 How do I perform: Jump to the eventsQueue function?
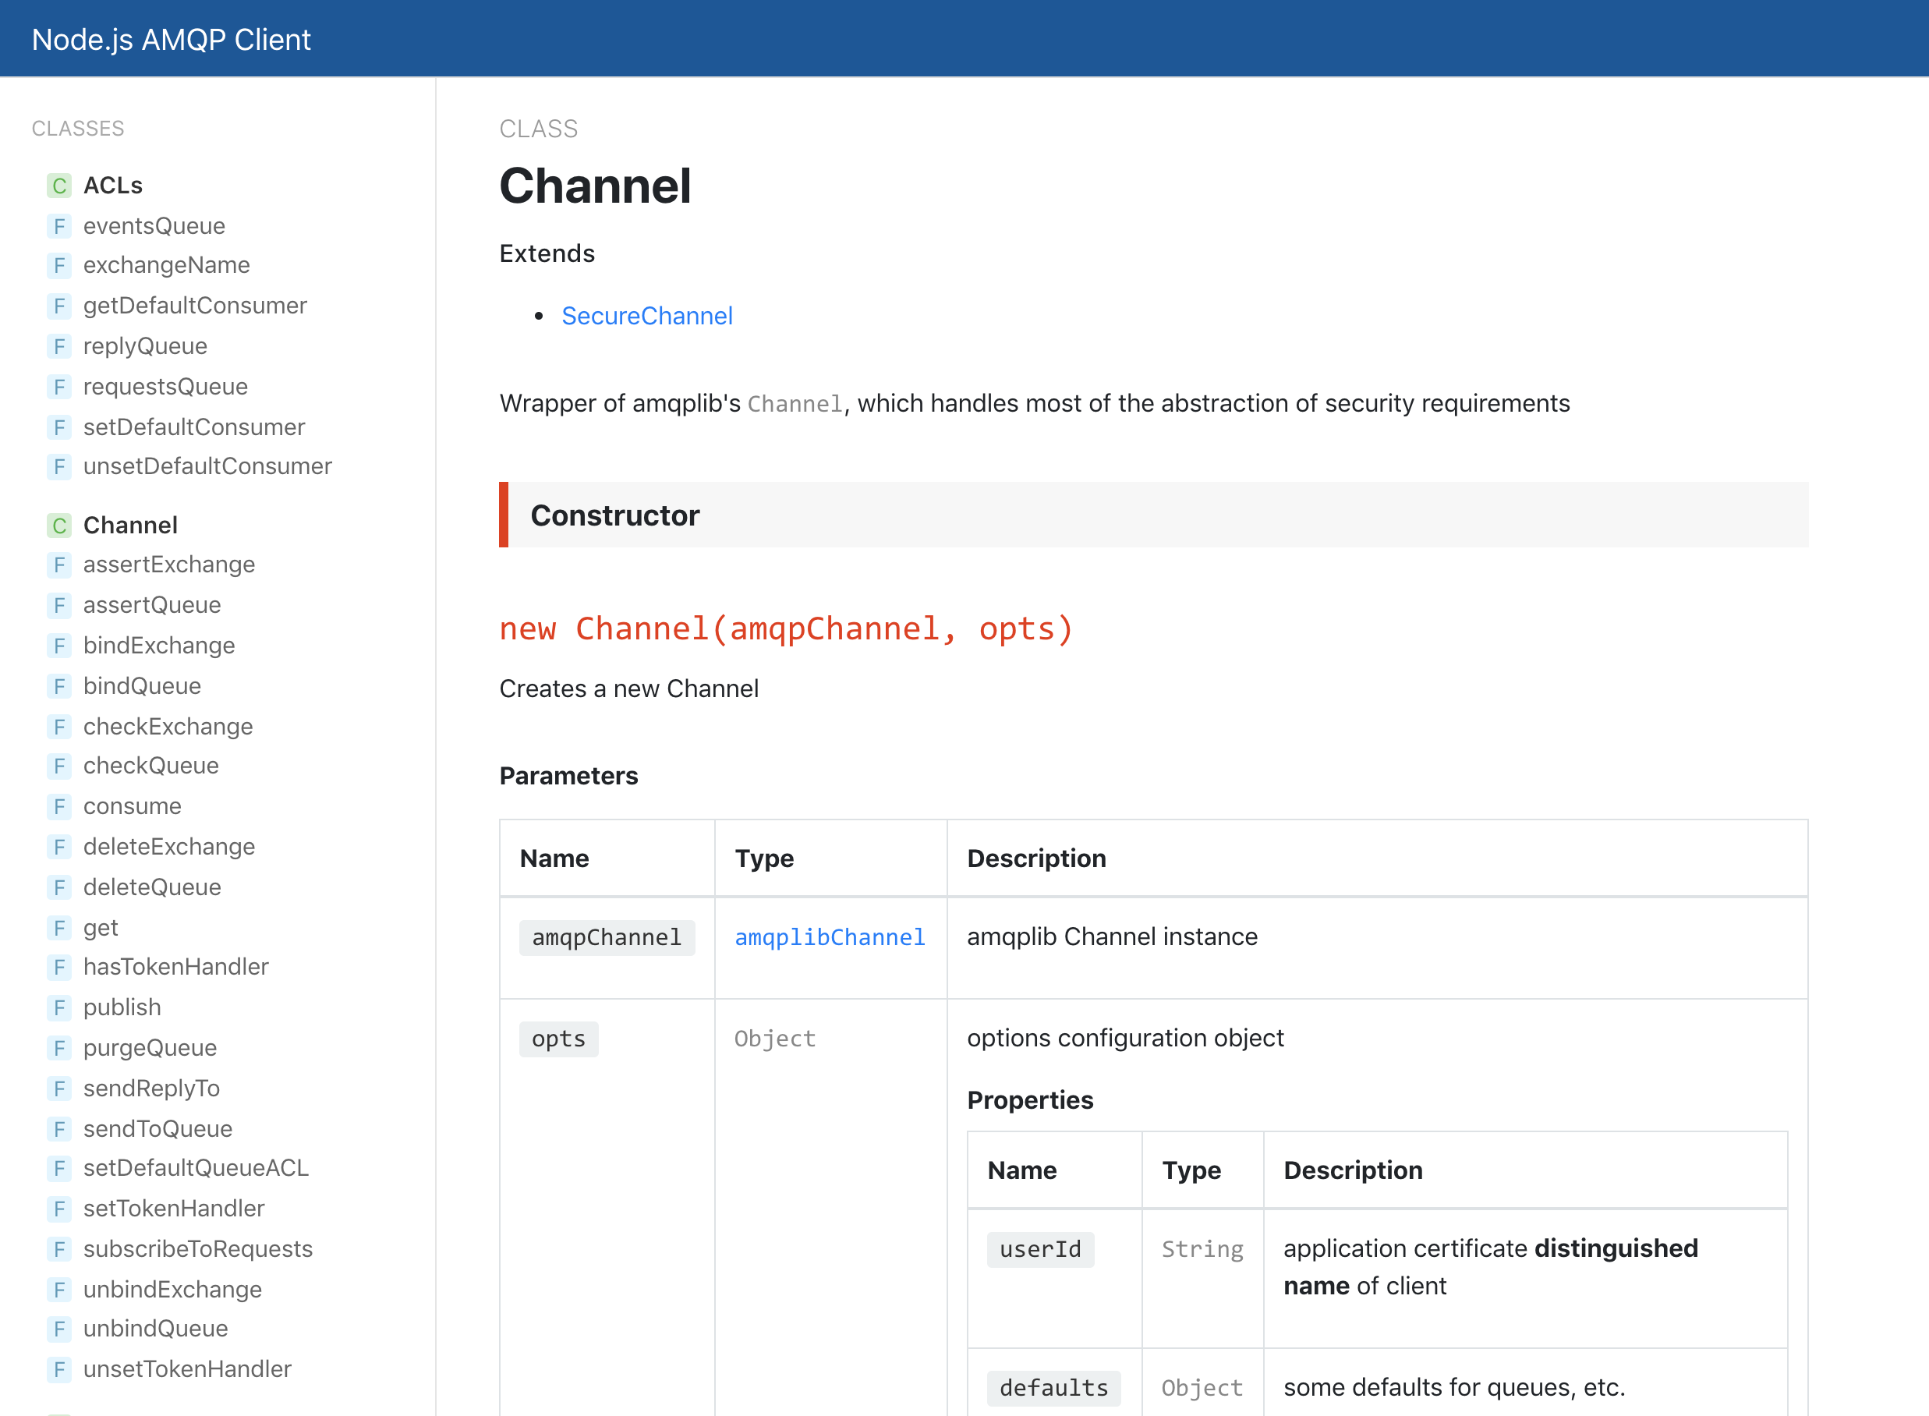(x=154, y=226)
